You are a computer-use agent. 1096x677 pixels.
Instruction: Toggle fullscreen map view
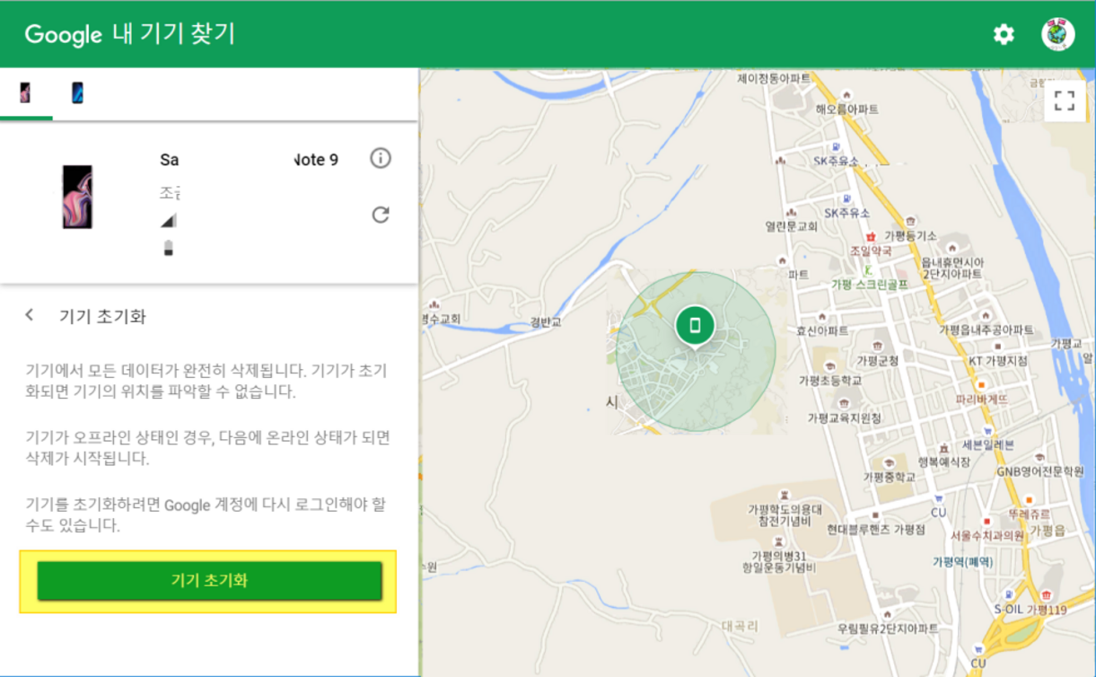1064,100
